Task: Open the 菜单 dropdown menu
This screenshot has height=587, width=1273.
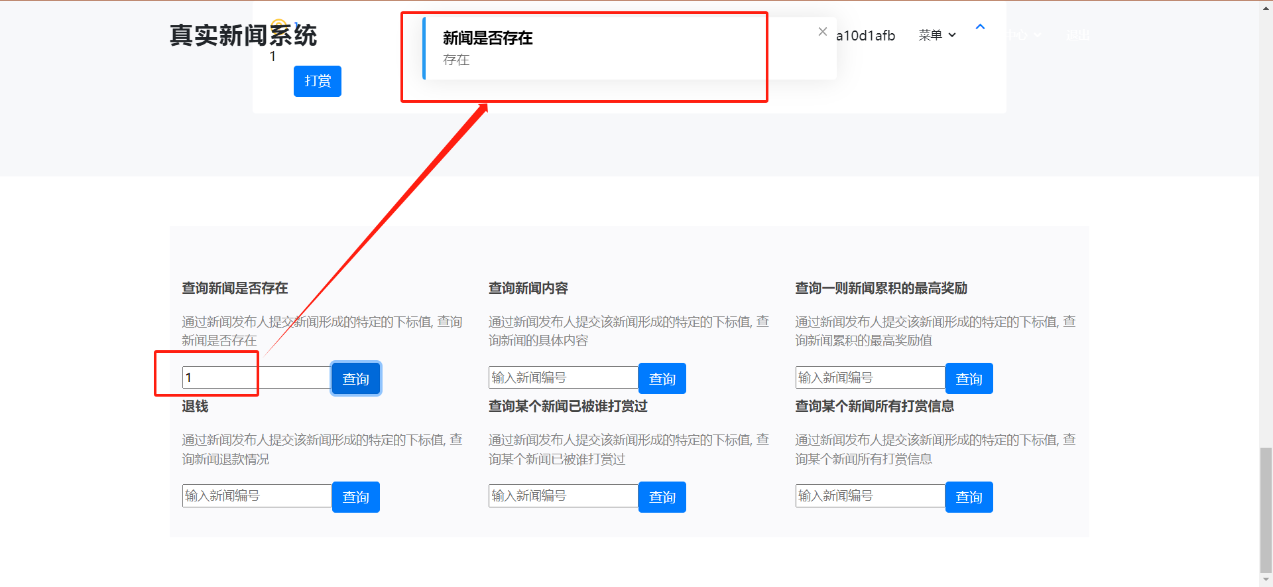Action: coord(937,35)
